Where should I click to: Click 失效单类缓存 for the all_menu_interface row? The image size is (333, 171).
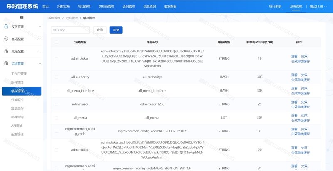click(301, 94)
